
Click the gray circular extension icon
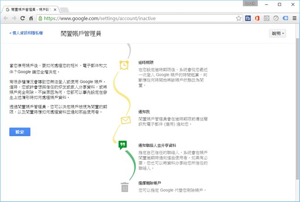276,18
